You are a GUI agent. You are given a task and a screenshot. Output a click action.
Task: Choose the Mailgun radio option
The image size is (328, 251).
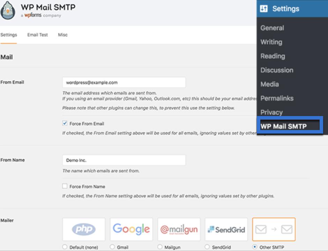[160, 247]
